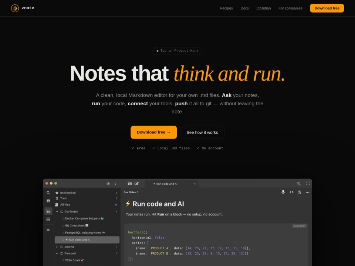Click the Journal folder icon
The width and height of the screenshot is (355, 266).
62,246
